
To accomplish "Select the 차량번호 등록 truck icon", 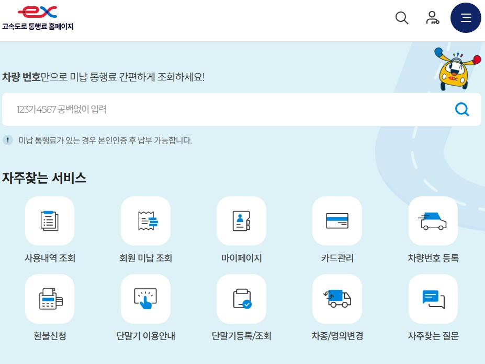I will point(433,220).
